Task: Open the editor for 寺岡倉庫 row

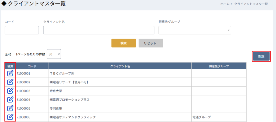Action: pos(10,108)
